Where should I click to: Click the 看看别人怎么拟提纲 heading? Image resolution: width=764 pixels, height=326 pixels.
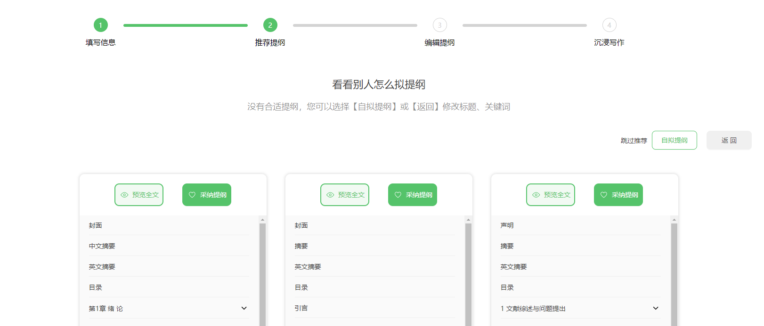(379, 85)
